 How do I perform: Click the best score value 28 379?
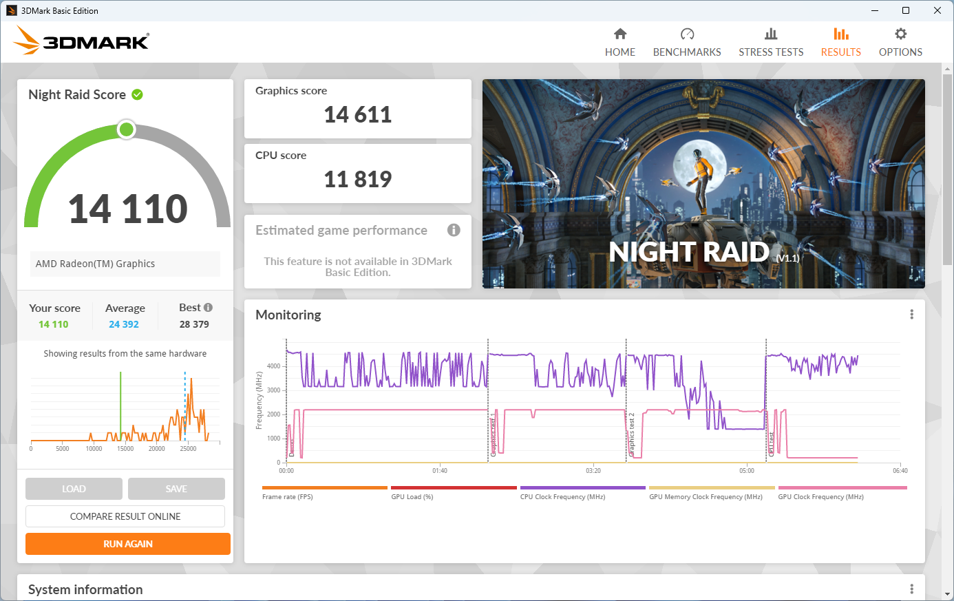(194, 324)
